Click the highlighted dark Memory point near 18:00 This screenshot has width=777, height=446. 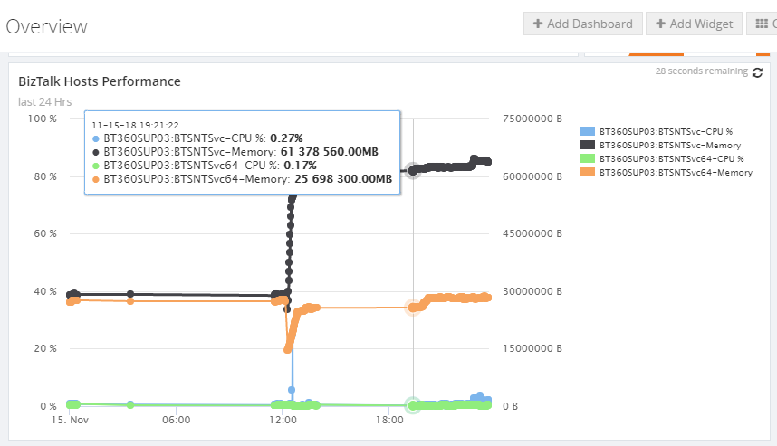[413, 170]
